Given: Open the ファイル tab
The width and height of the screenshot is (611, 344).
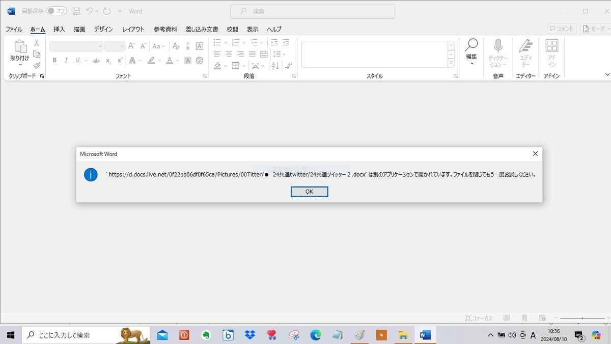Looking at the screenshot, I should (14, 29).
